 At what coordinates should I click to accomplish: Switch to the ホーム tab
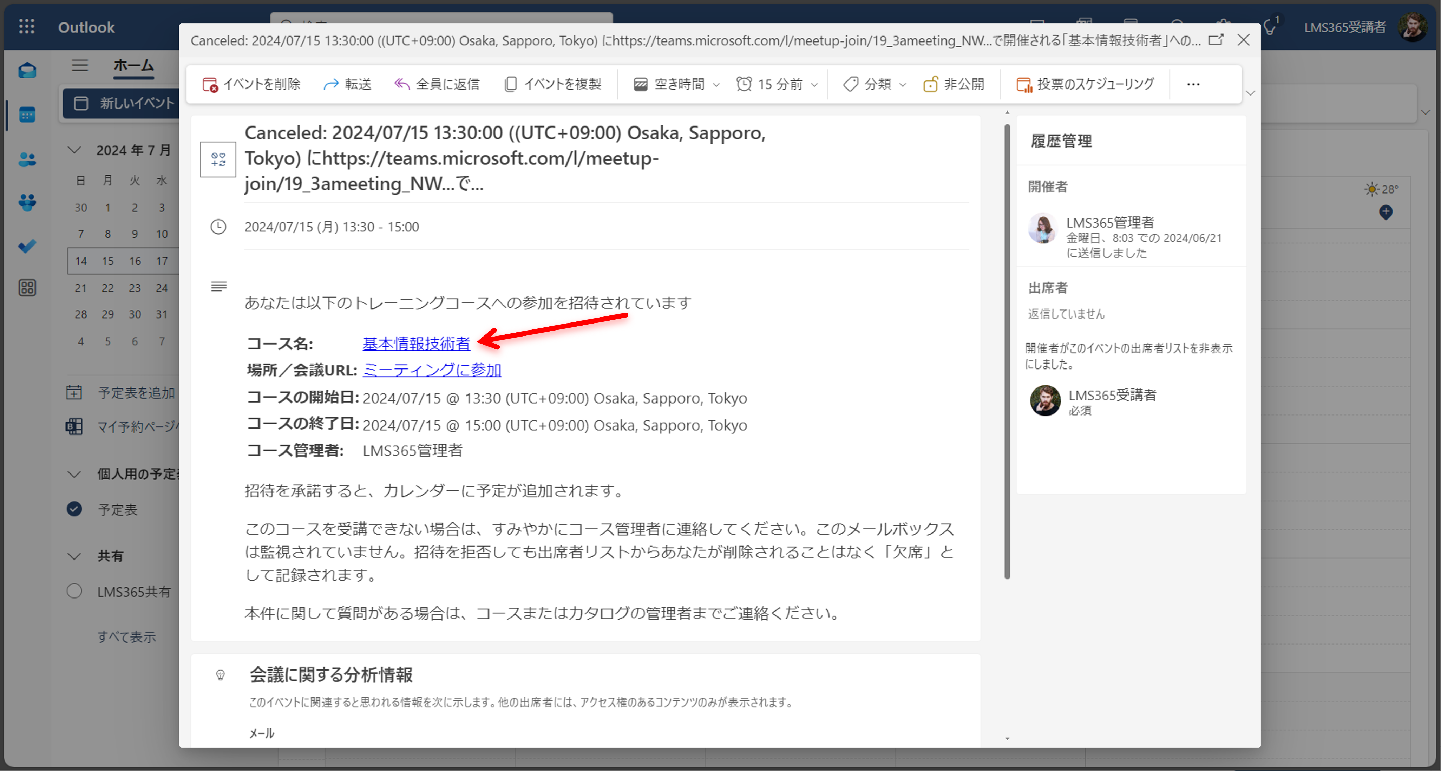133,65
